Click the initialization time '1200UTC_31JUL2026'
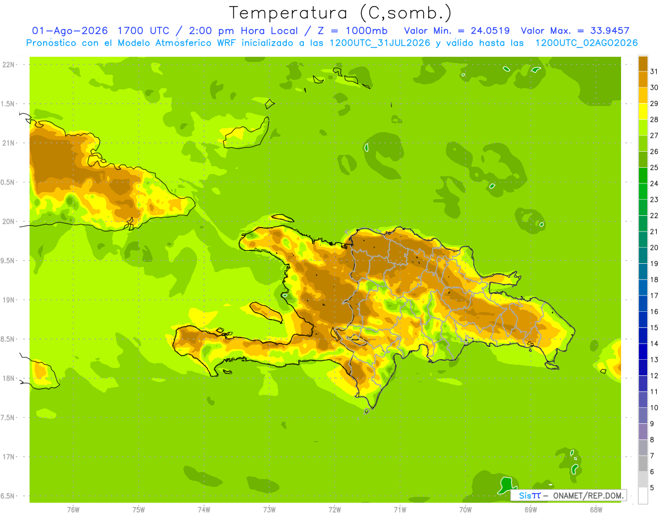 click(379, 43)
